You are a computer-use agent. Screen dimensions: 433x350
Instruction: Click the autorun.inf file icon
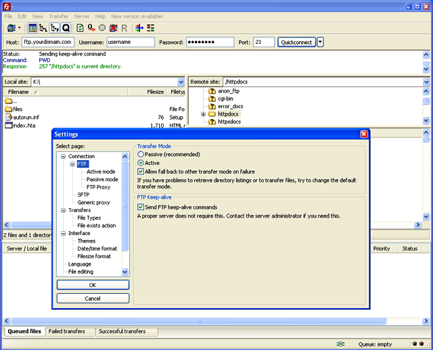pyautogui.click(x=9, y=117)
